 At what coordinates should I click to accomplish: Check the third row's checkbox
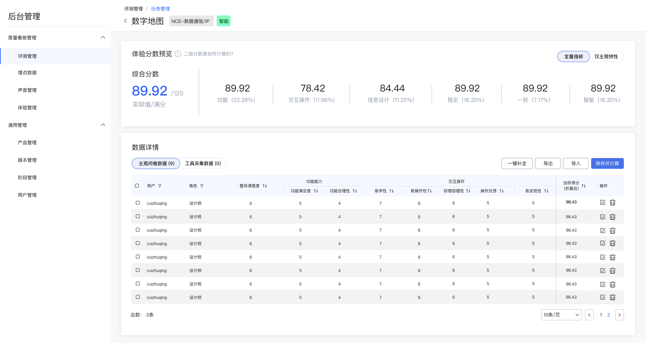[x=138, y=230]
